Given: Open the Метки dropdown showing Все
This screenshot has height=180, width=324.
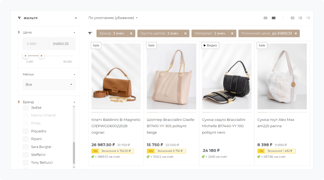Looking at the screenshot, I should pos(49,85).
